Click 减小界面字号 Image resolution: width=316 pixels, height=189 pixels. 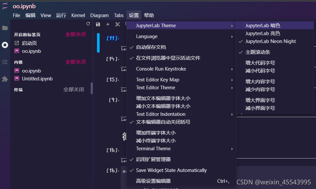[275, 108]
